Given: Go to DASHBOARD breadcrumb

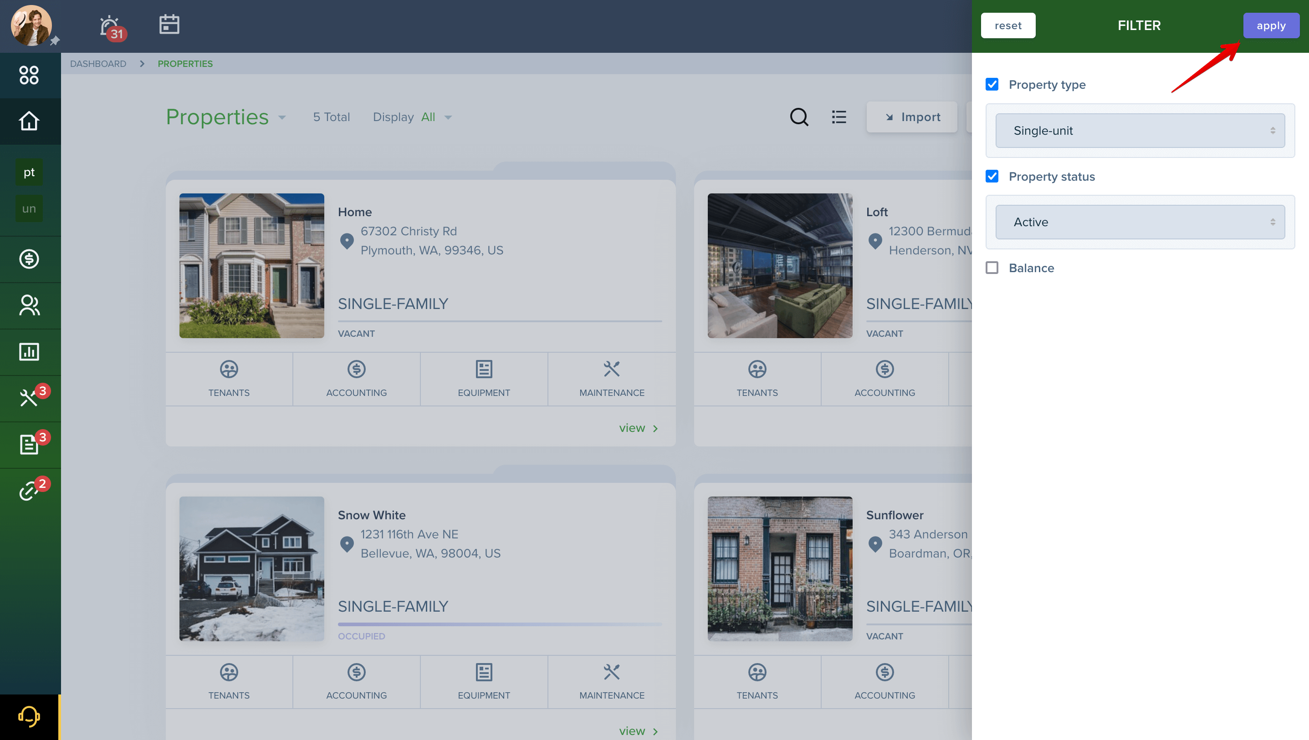Looking at the screenshot, I should click(98, 64).
